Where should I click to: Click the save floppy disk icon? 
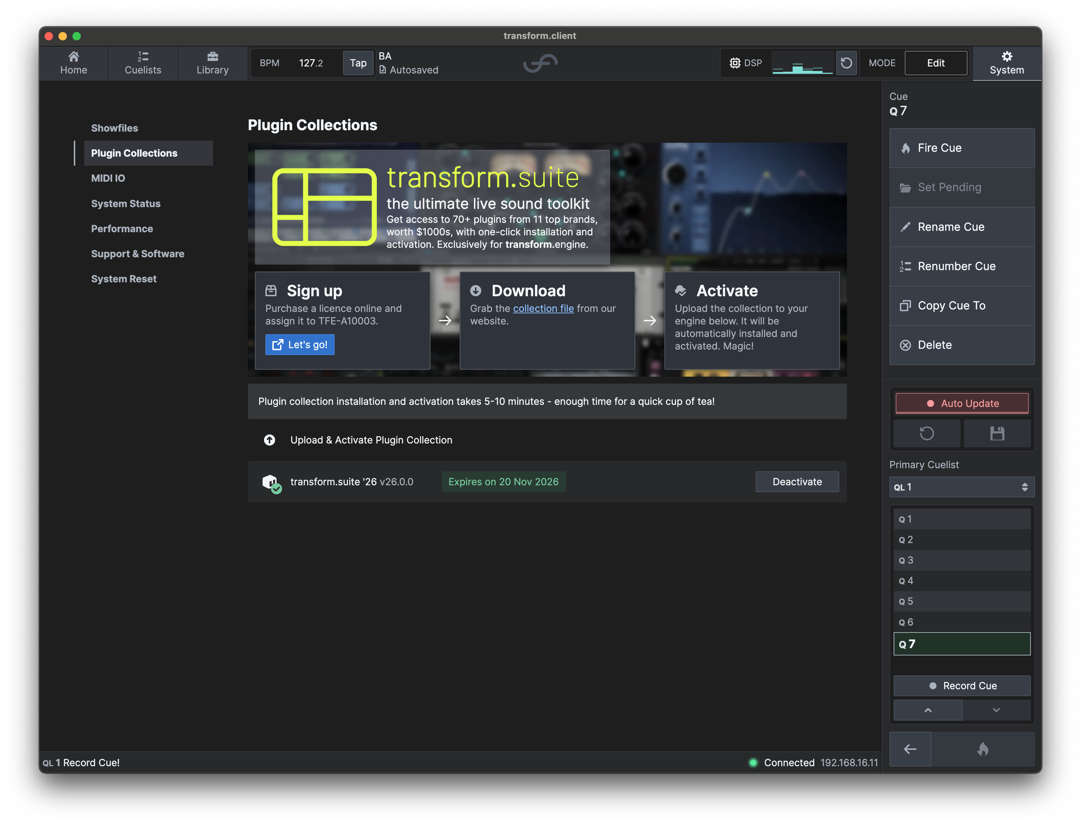(x=997, y=433)
